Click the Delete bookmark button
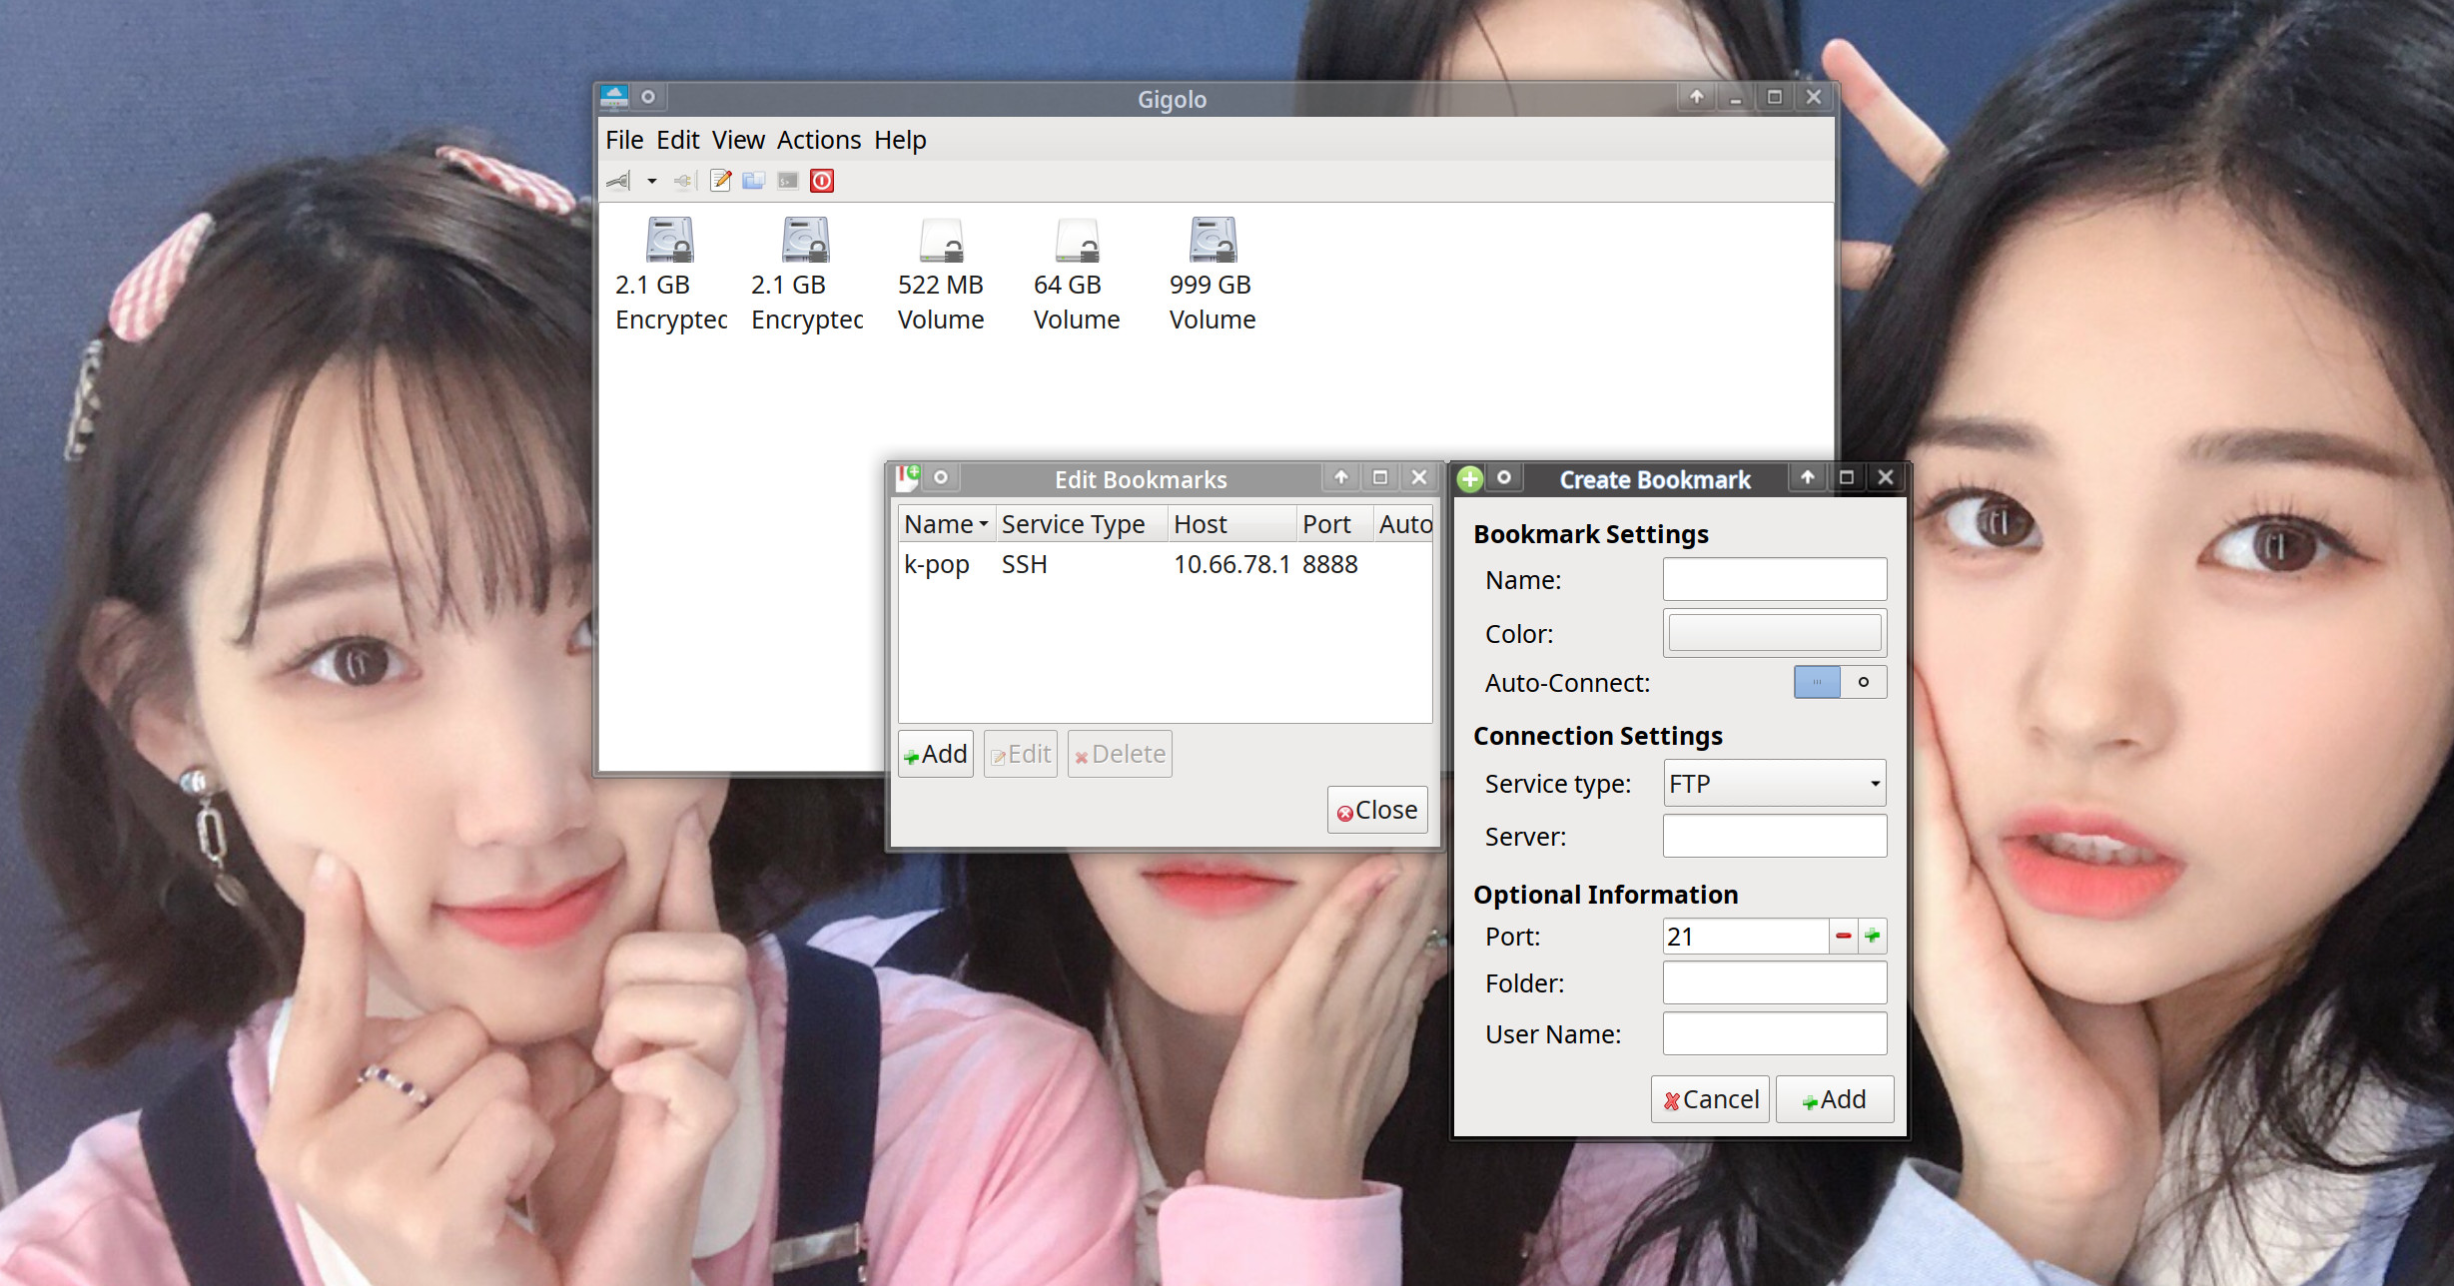This screenshot has height=1286, width=2454. (1120, 754)
